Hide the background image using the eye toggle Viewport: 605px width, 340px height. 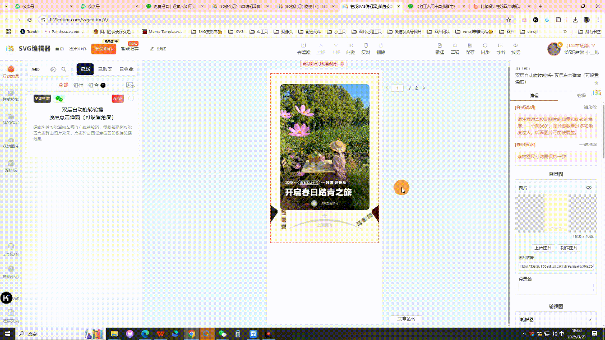pyautogui.click(x=589, y=188)
